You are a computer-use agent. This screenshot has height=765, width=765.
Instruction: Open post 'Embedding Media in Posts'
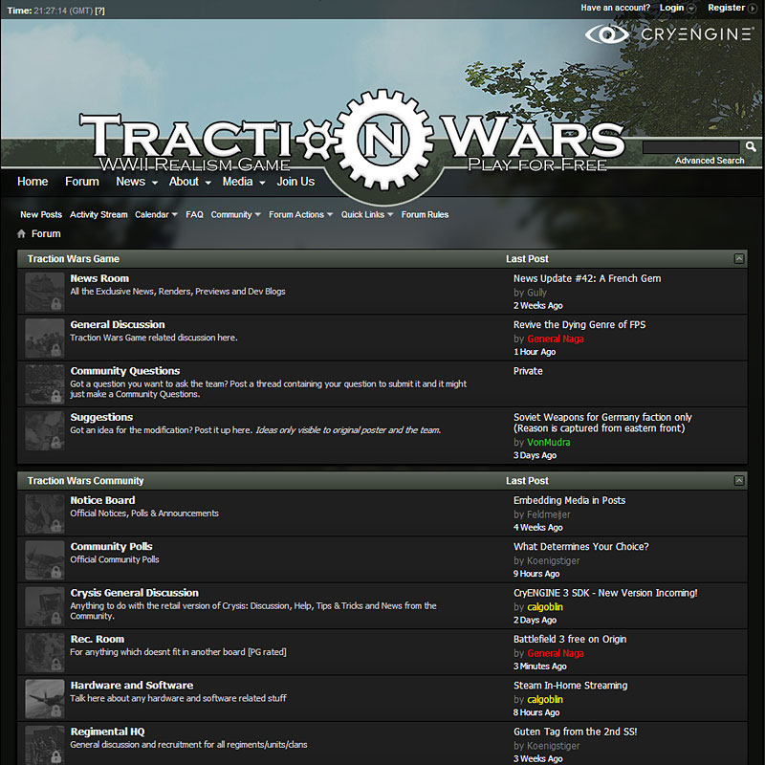(x=569, y=500)
